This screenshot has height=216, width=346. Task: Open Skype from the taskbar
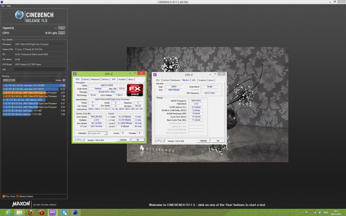(64, 213)
